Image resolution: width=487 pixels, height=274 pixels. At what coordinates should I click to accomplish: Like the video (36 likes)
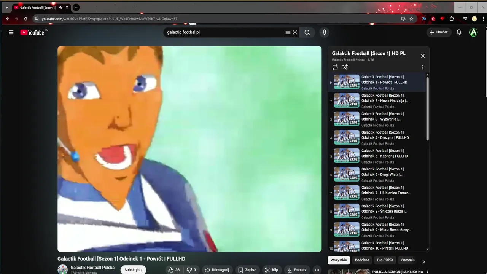click(174, 270)
